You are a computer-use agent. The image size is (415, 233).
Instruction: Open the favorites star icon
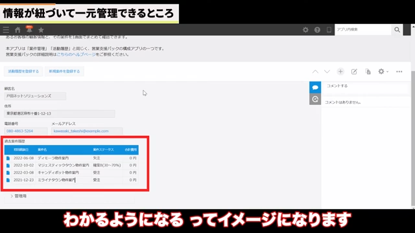[41, 30]
